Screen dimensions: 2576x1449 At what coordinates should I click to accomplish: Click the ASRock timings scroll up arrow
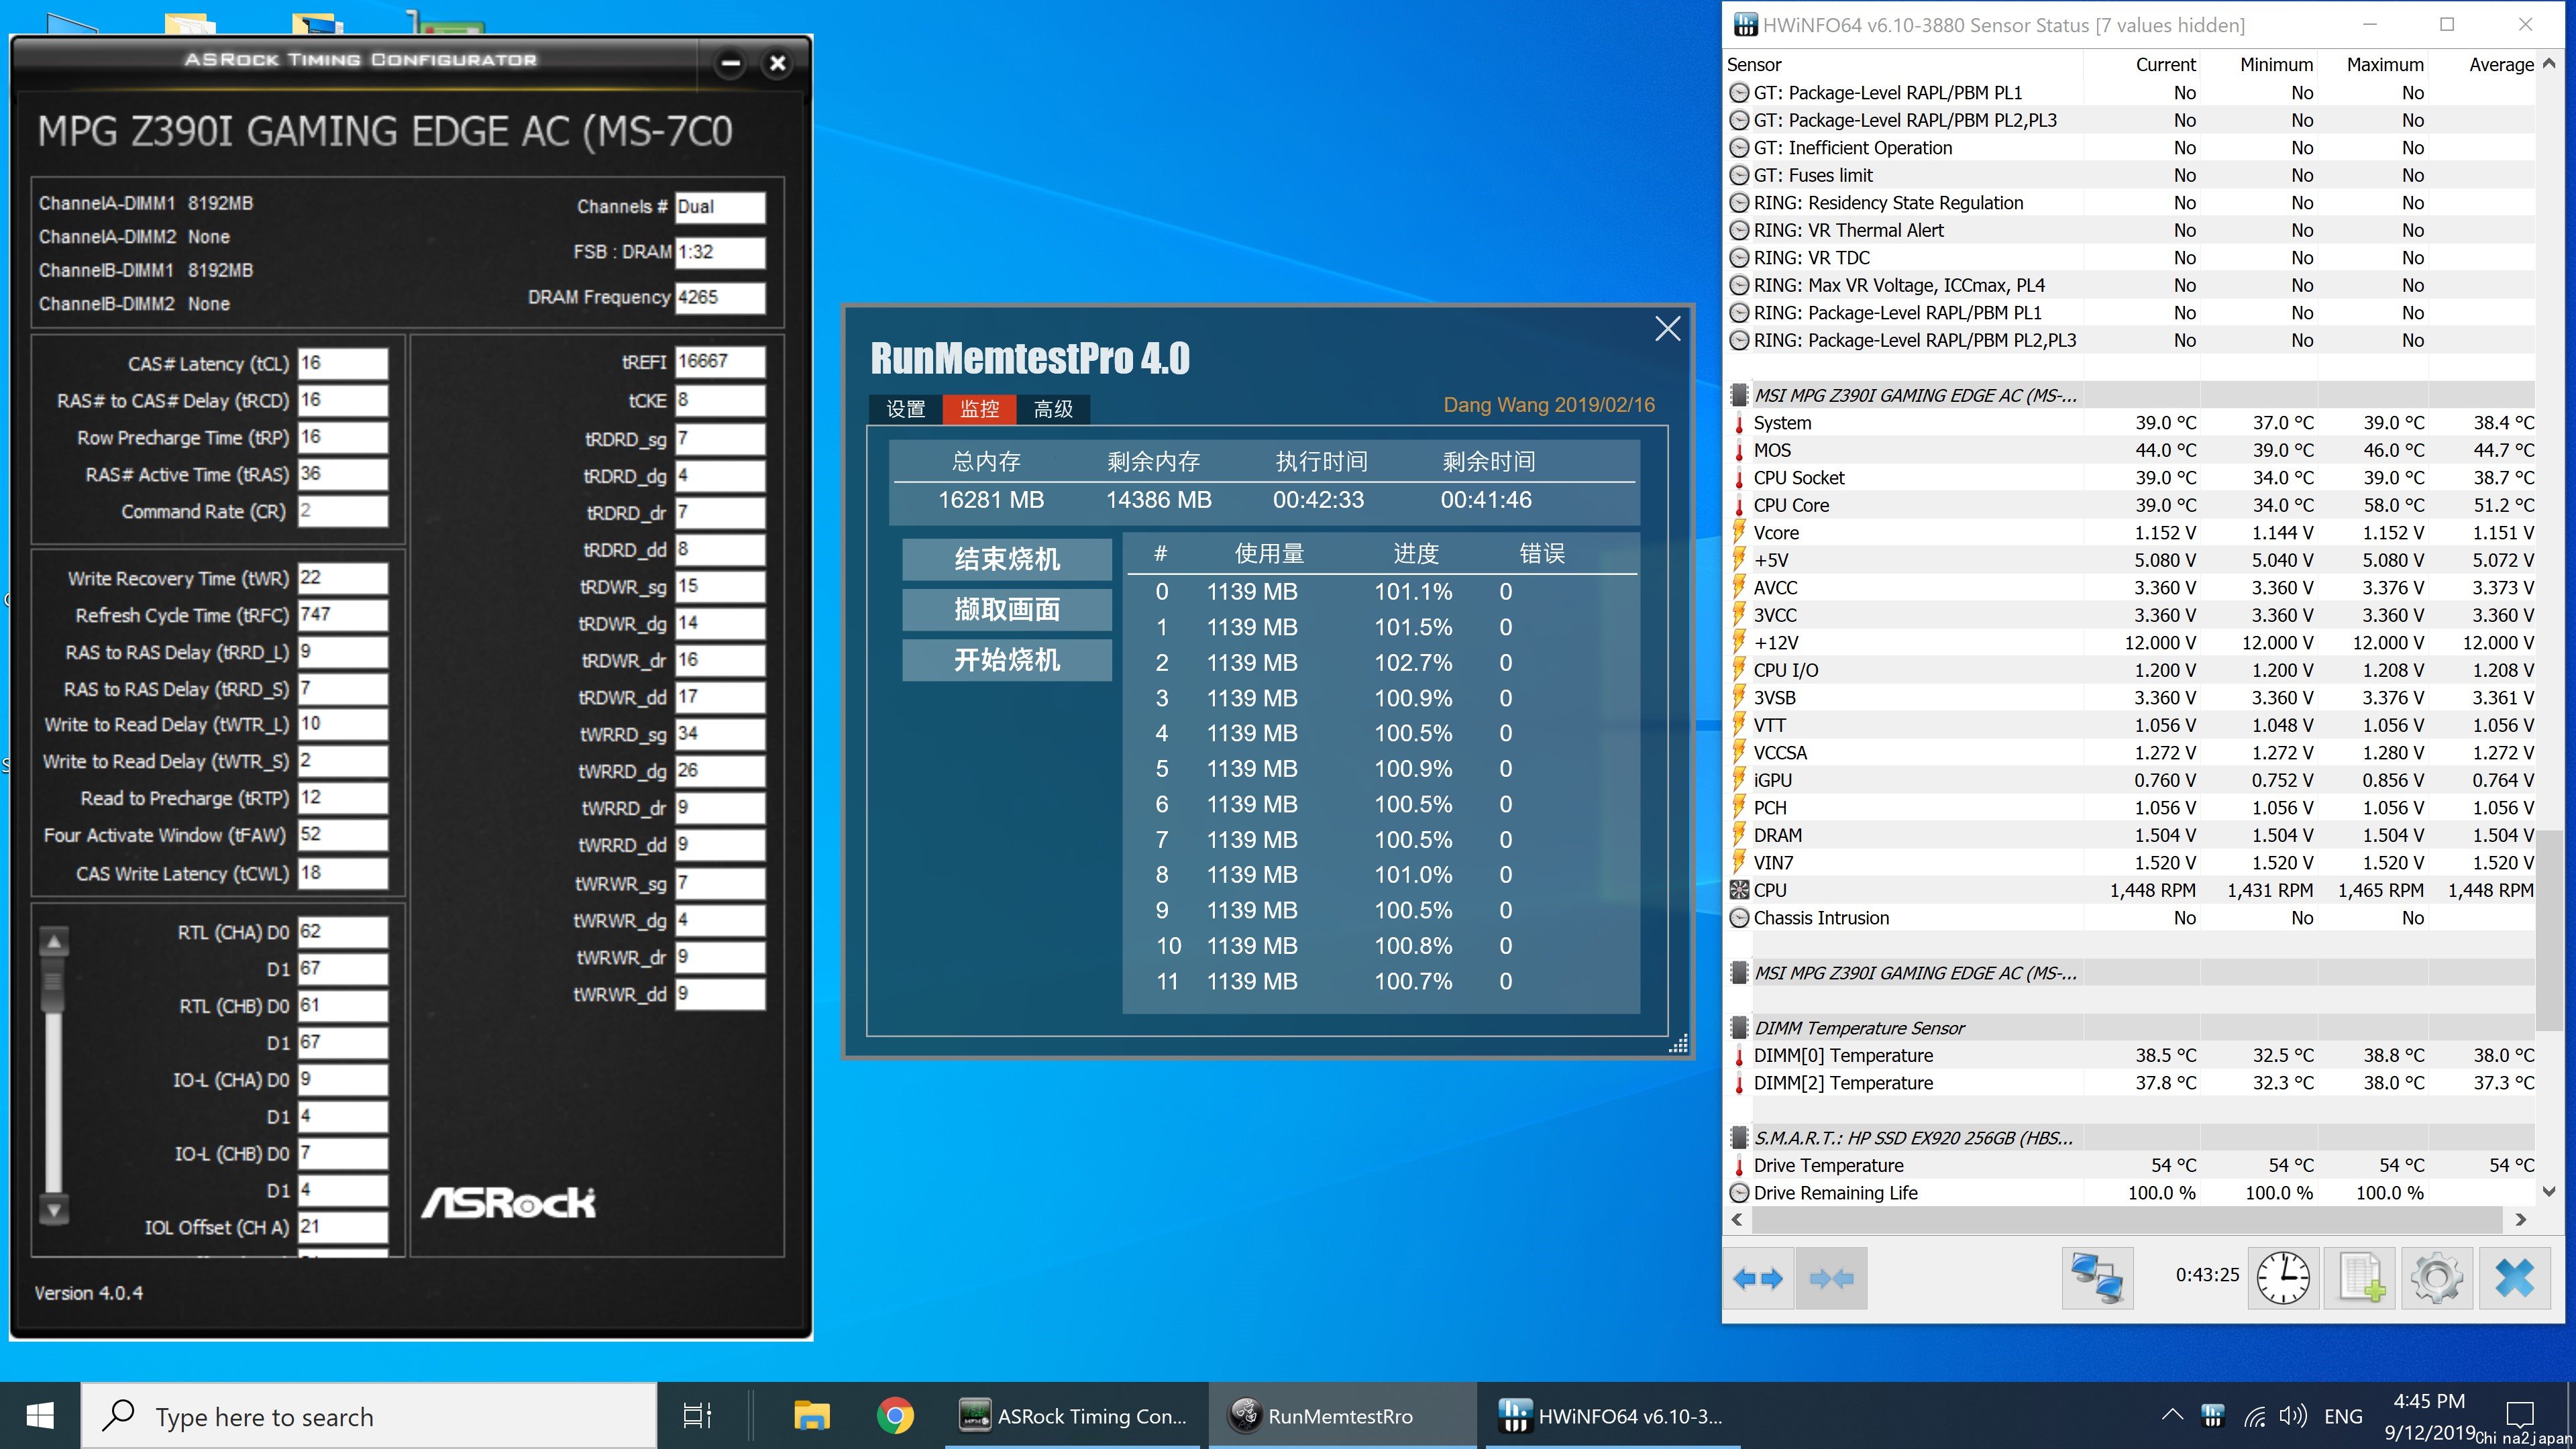54,942
